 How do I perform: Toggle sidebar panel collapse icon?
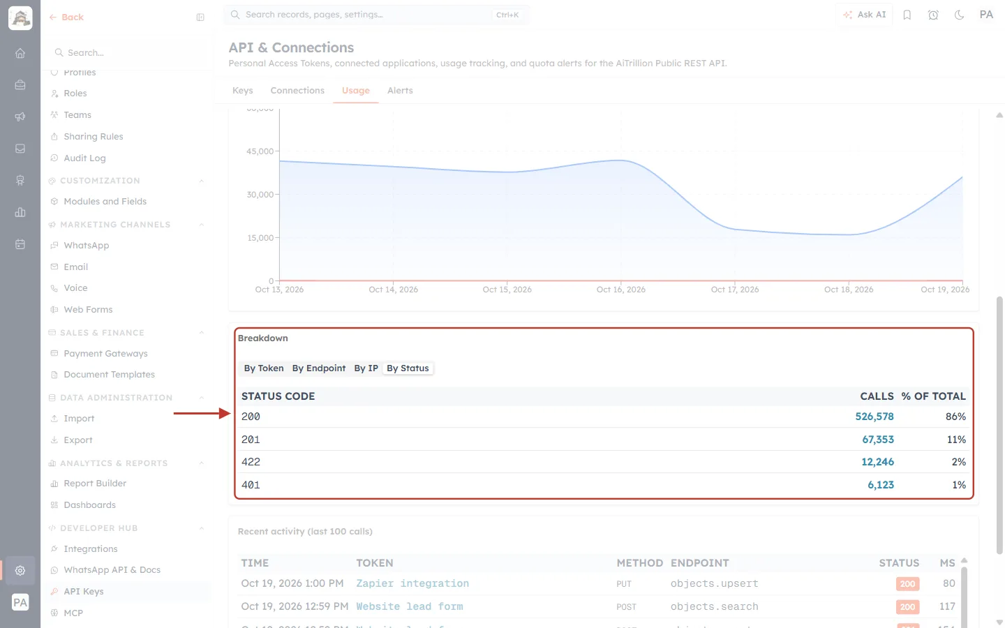click(x=200, y=17)
